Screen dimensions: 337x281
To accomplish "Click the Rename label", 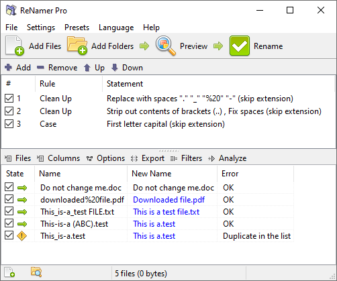I will [x=268, y=46].
